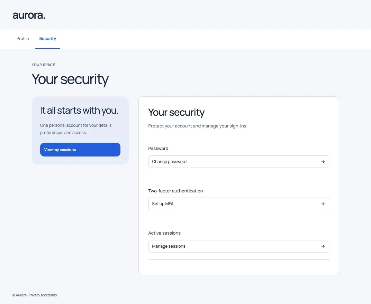Open the Set up MFA option
Viewport: 371px width, 304px height.
(x=238, y=203)
